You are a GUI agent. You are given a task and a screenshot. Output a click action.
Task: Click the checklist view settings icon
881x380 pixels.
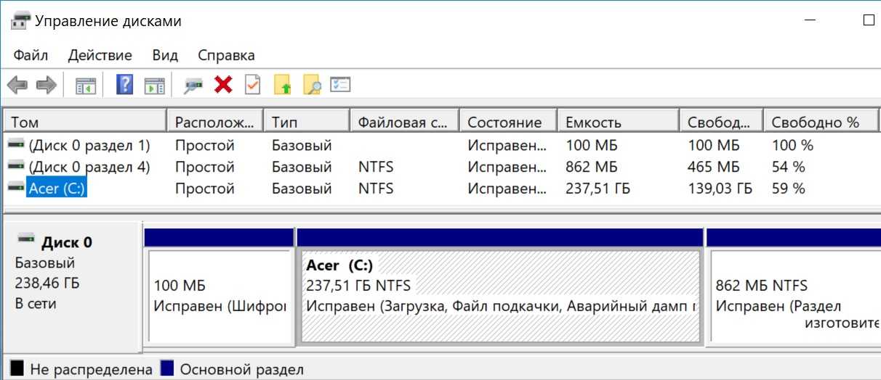[x=340, y=86]
